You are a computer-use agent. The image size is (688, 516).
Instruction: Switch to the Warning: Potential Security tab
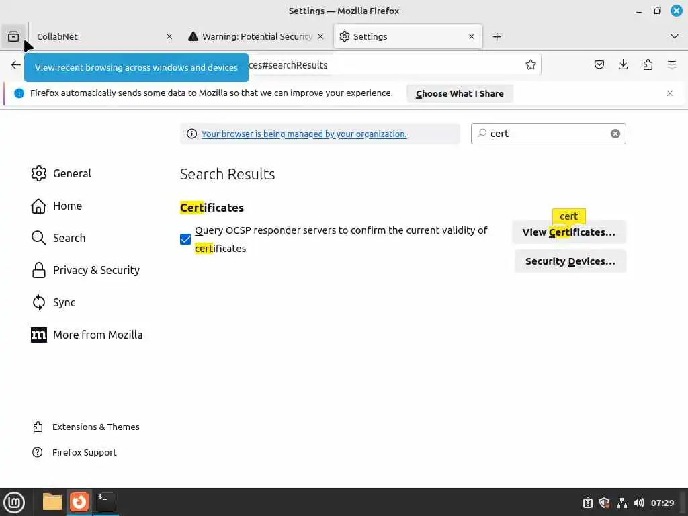256,36
